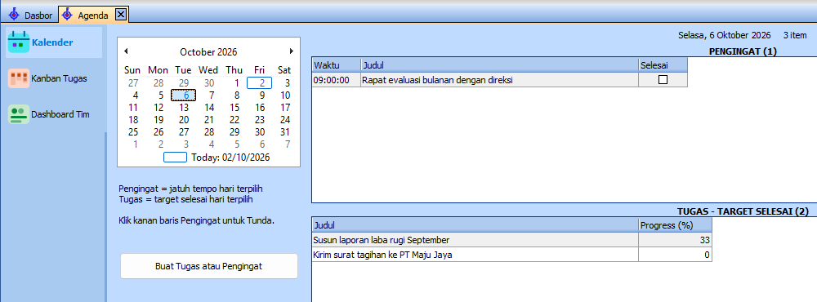Click the Kanban Tugas board icon
This screenshot has width=817, height=302.
[x=19, y=78]
